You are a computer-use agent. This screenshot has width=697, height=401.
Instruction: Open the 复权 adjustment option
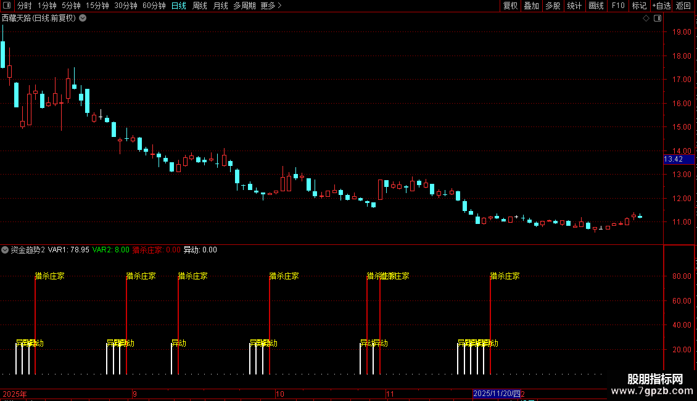[510, 6]
